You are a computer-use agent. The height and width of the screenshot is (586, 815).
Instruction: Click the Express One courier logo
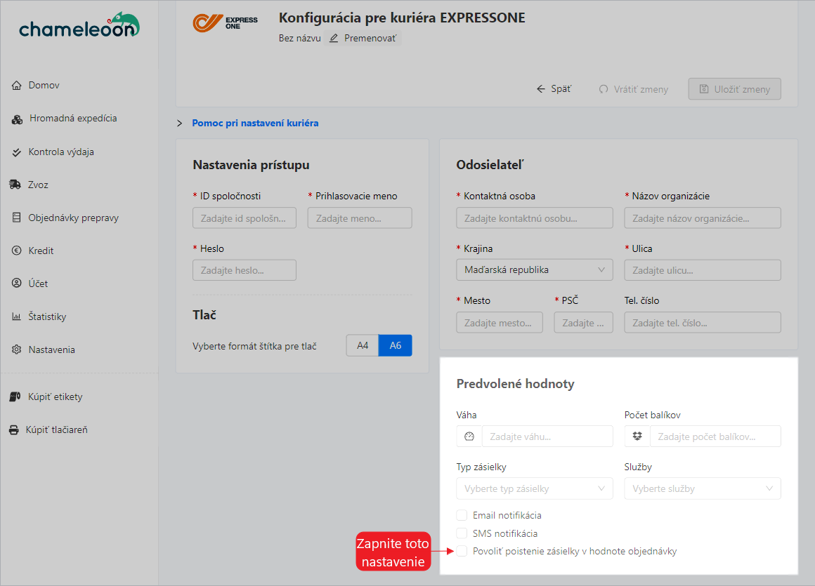[225, 22]
